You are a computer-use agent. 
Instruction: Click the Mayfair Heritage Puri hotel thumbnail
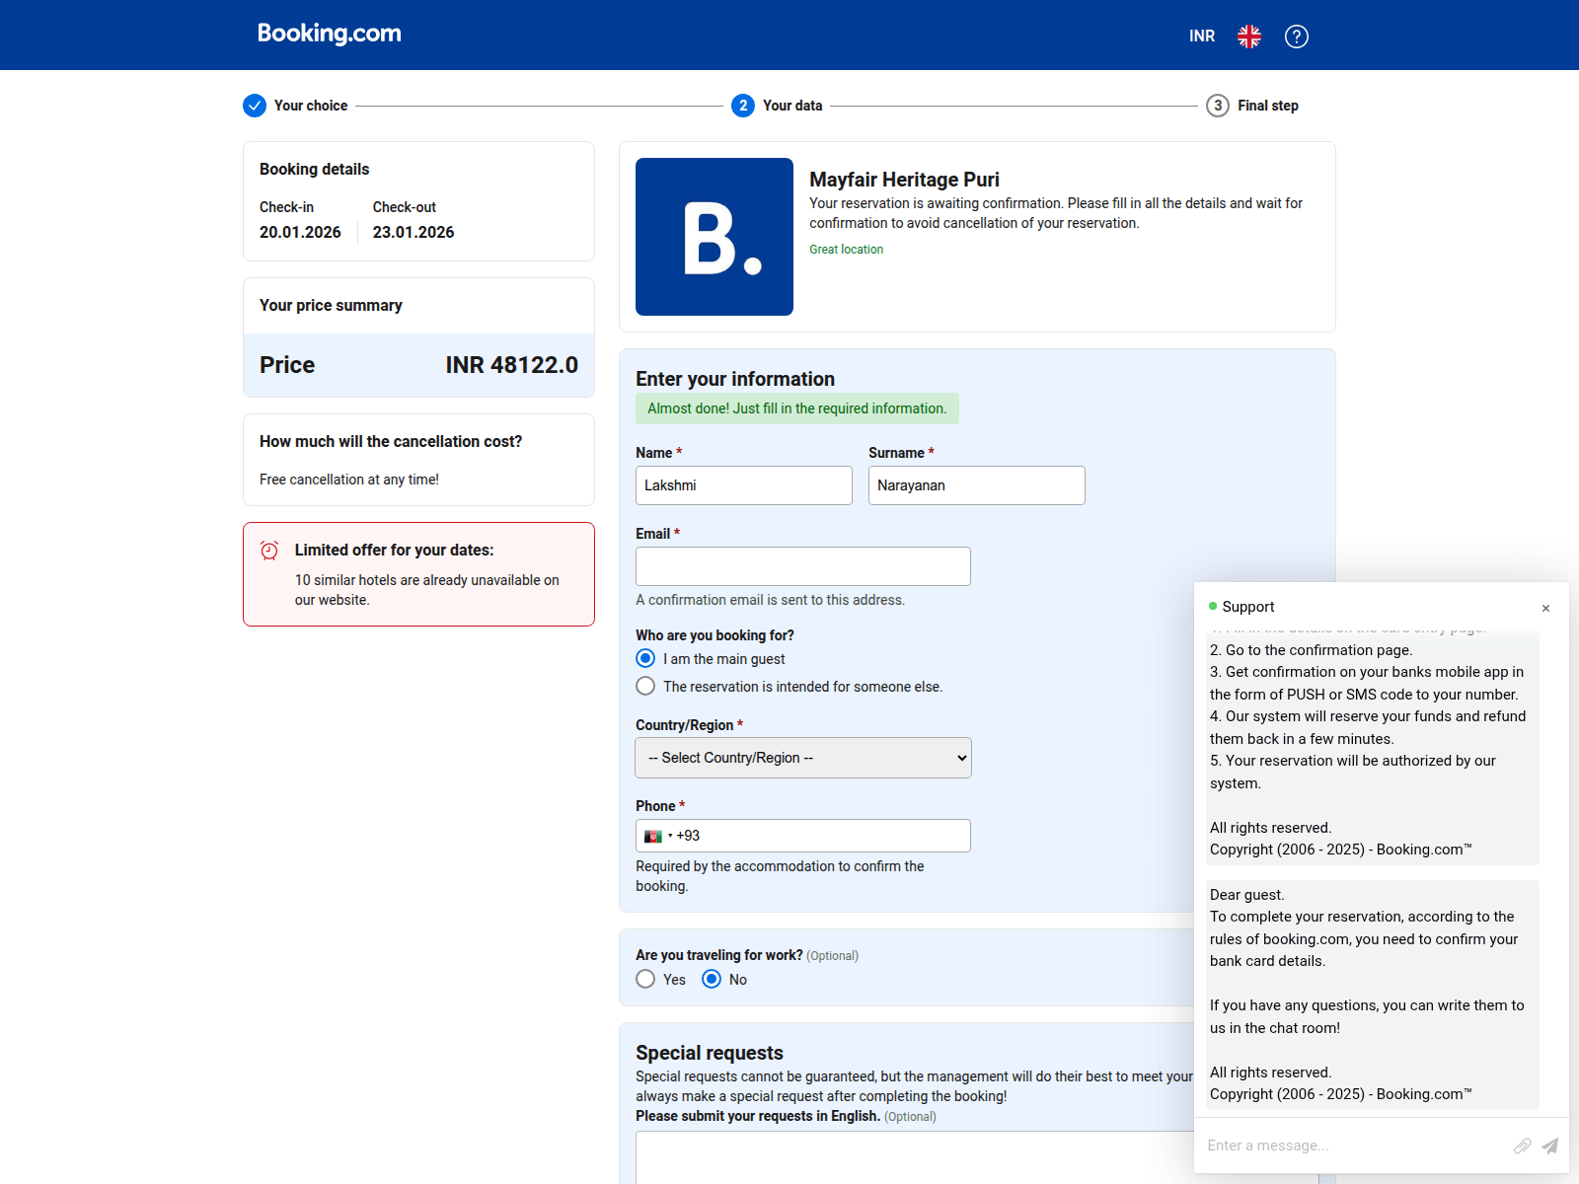(714, 237)
